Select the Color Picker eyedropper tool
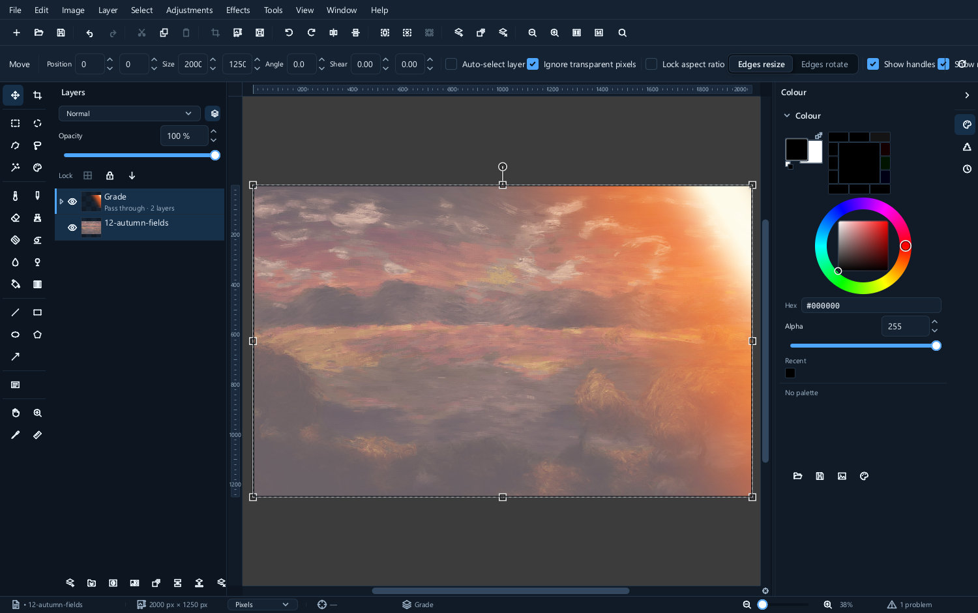The height and width of the screenshot is (613, 978). [15, 435]
